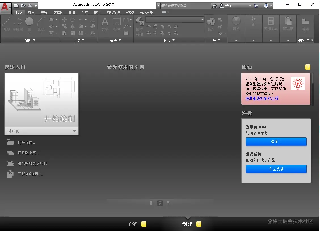Switch recent documents to text list view
This screenshot has height=231, width=320.
tap(168, 203)
